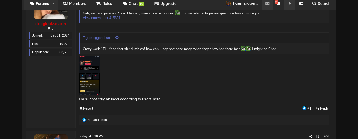Click the Joined date Dec 31, 2024
Screen dimensions: 358x139
point(60,35)
